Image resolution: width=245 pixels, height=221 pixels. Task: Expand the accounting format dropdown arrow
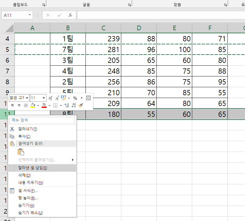point(69,98)
